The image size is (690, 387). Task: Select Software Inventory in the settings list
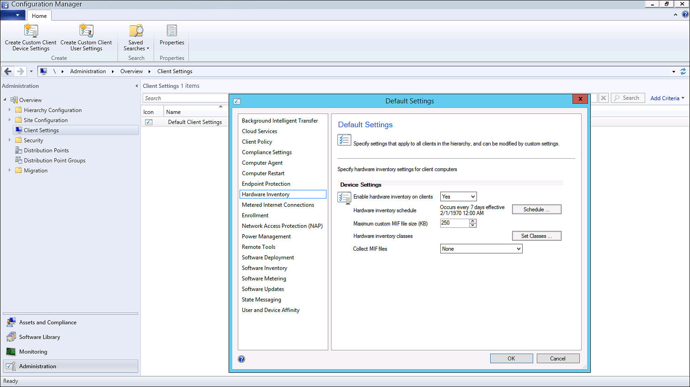click(x=264, y=268)
